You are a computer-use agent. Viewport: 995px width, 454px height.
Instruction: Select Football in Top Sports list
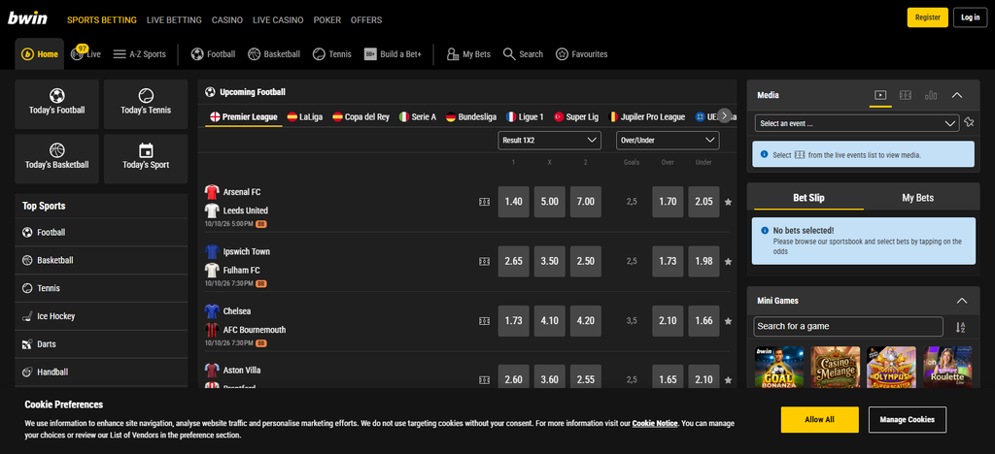click(101, 233)
